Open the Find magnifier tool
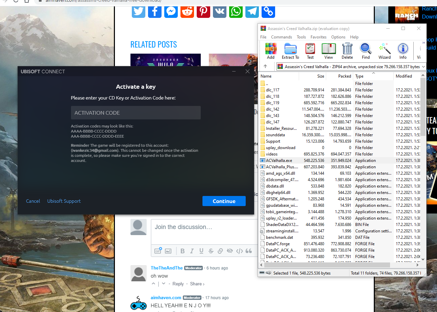Image resolution: width=437 pixels, height=312 pixels. tap(366, 51)
